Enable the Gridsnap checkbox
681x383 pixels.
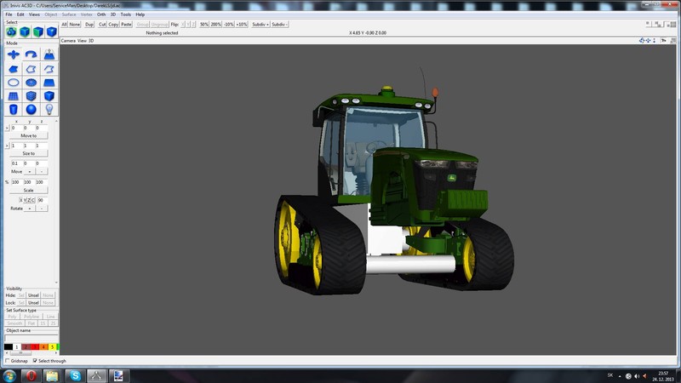(x=8, y=360)
